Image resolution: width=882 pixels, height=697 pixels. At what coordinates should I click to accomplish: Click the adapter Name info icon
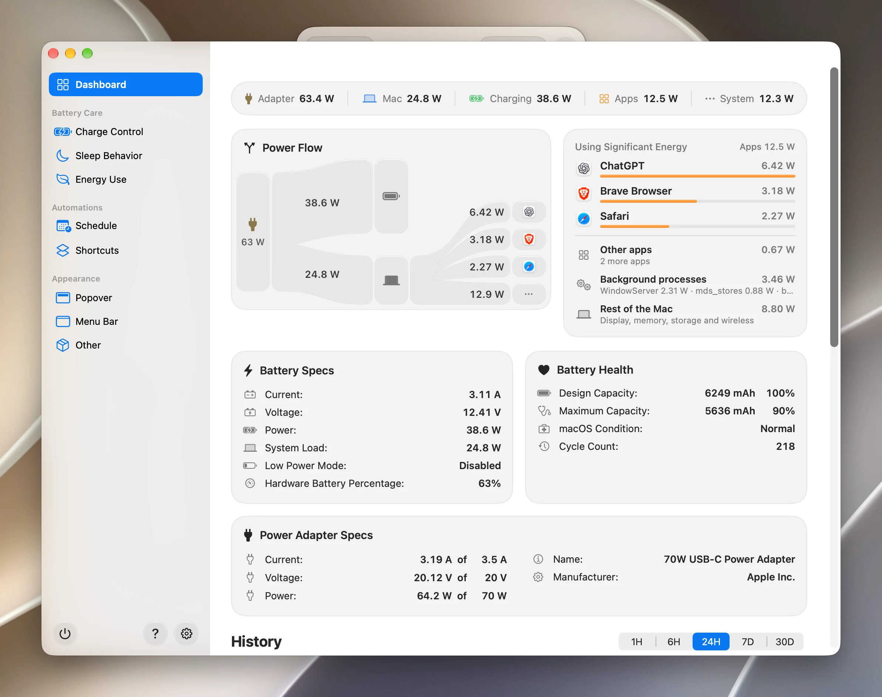coord(538,559)
